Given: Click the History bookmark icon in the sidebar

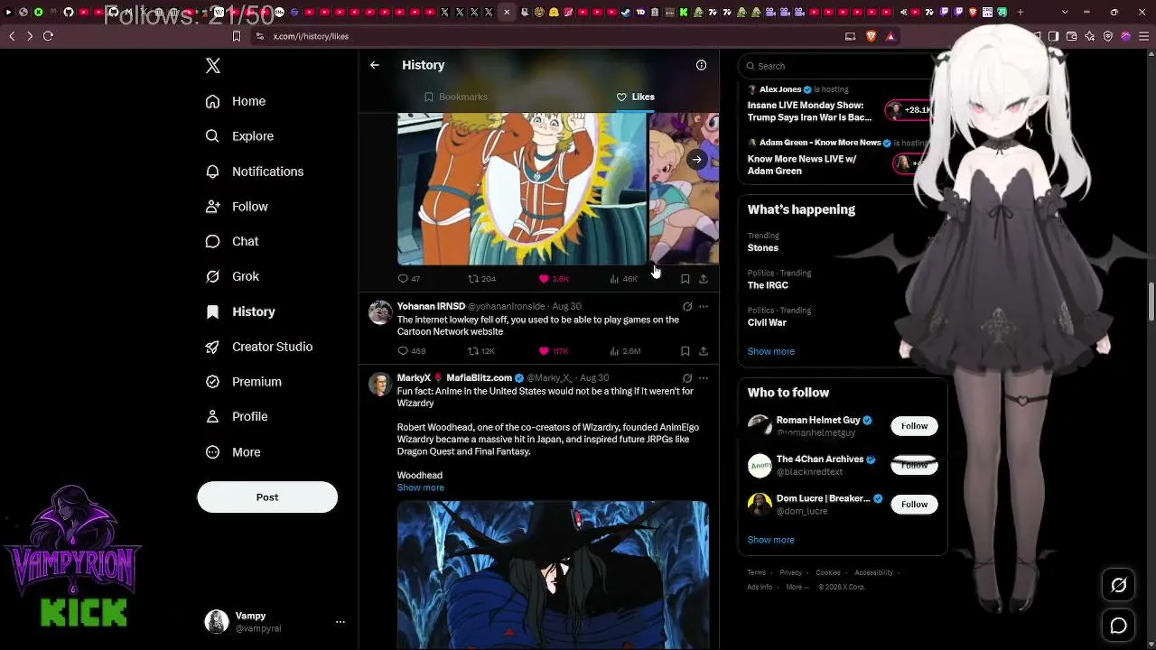Looking at the screenshot, I should 213,311.
